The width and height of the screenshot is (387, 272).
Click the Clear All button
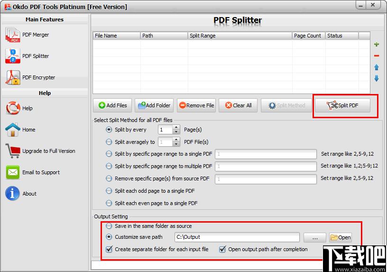coord(238,105)
